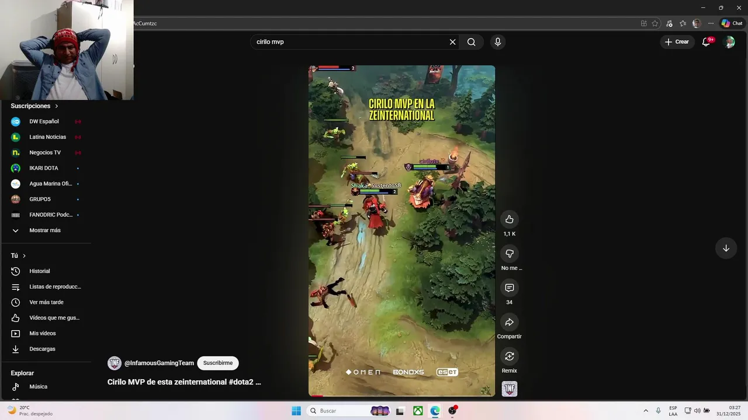
Task: Add page to favorites star icon
Action: click(655, 23)
